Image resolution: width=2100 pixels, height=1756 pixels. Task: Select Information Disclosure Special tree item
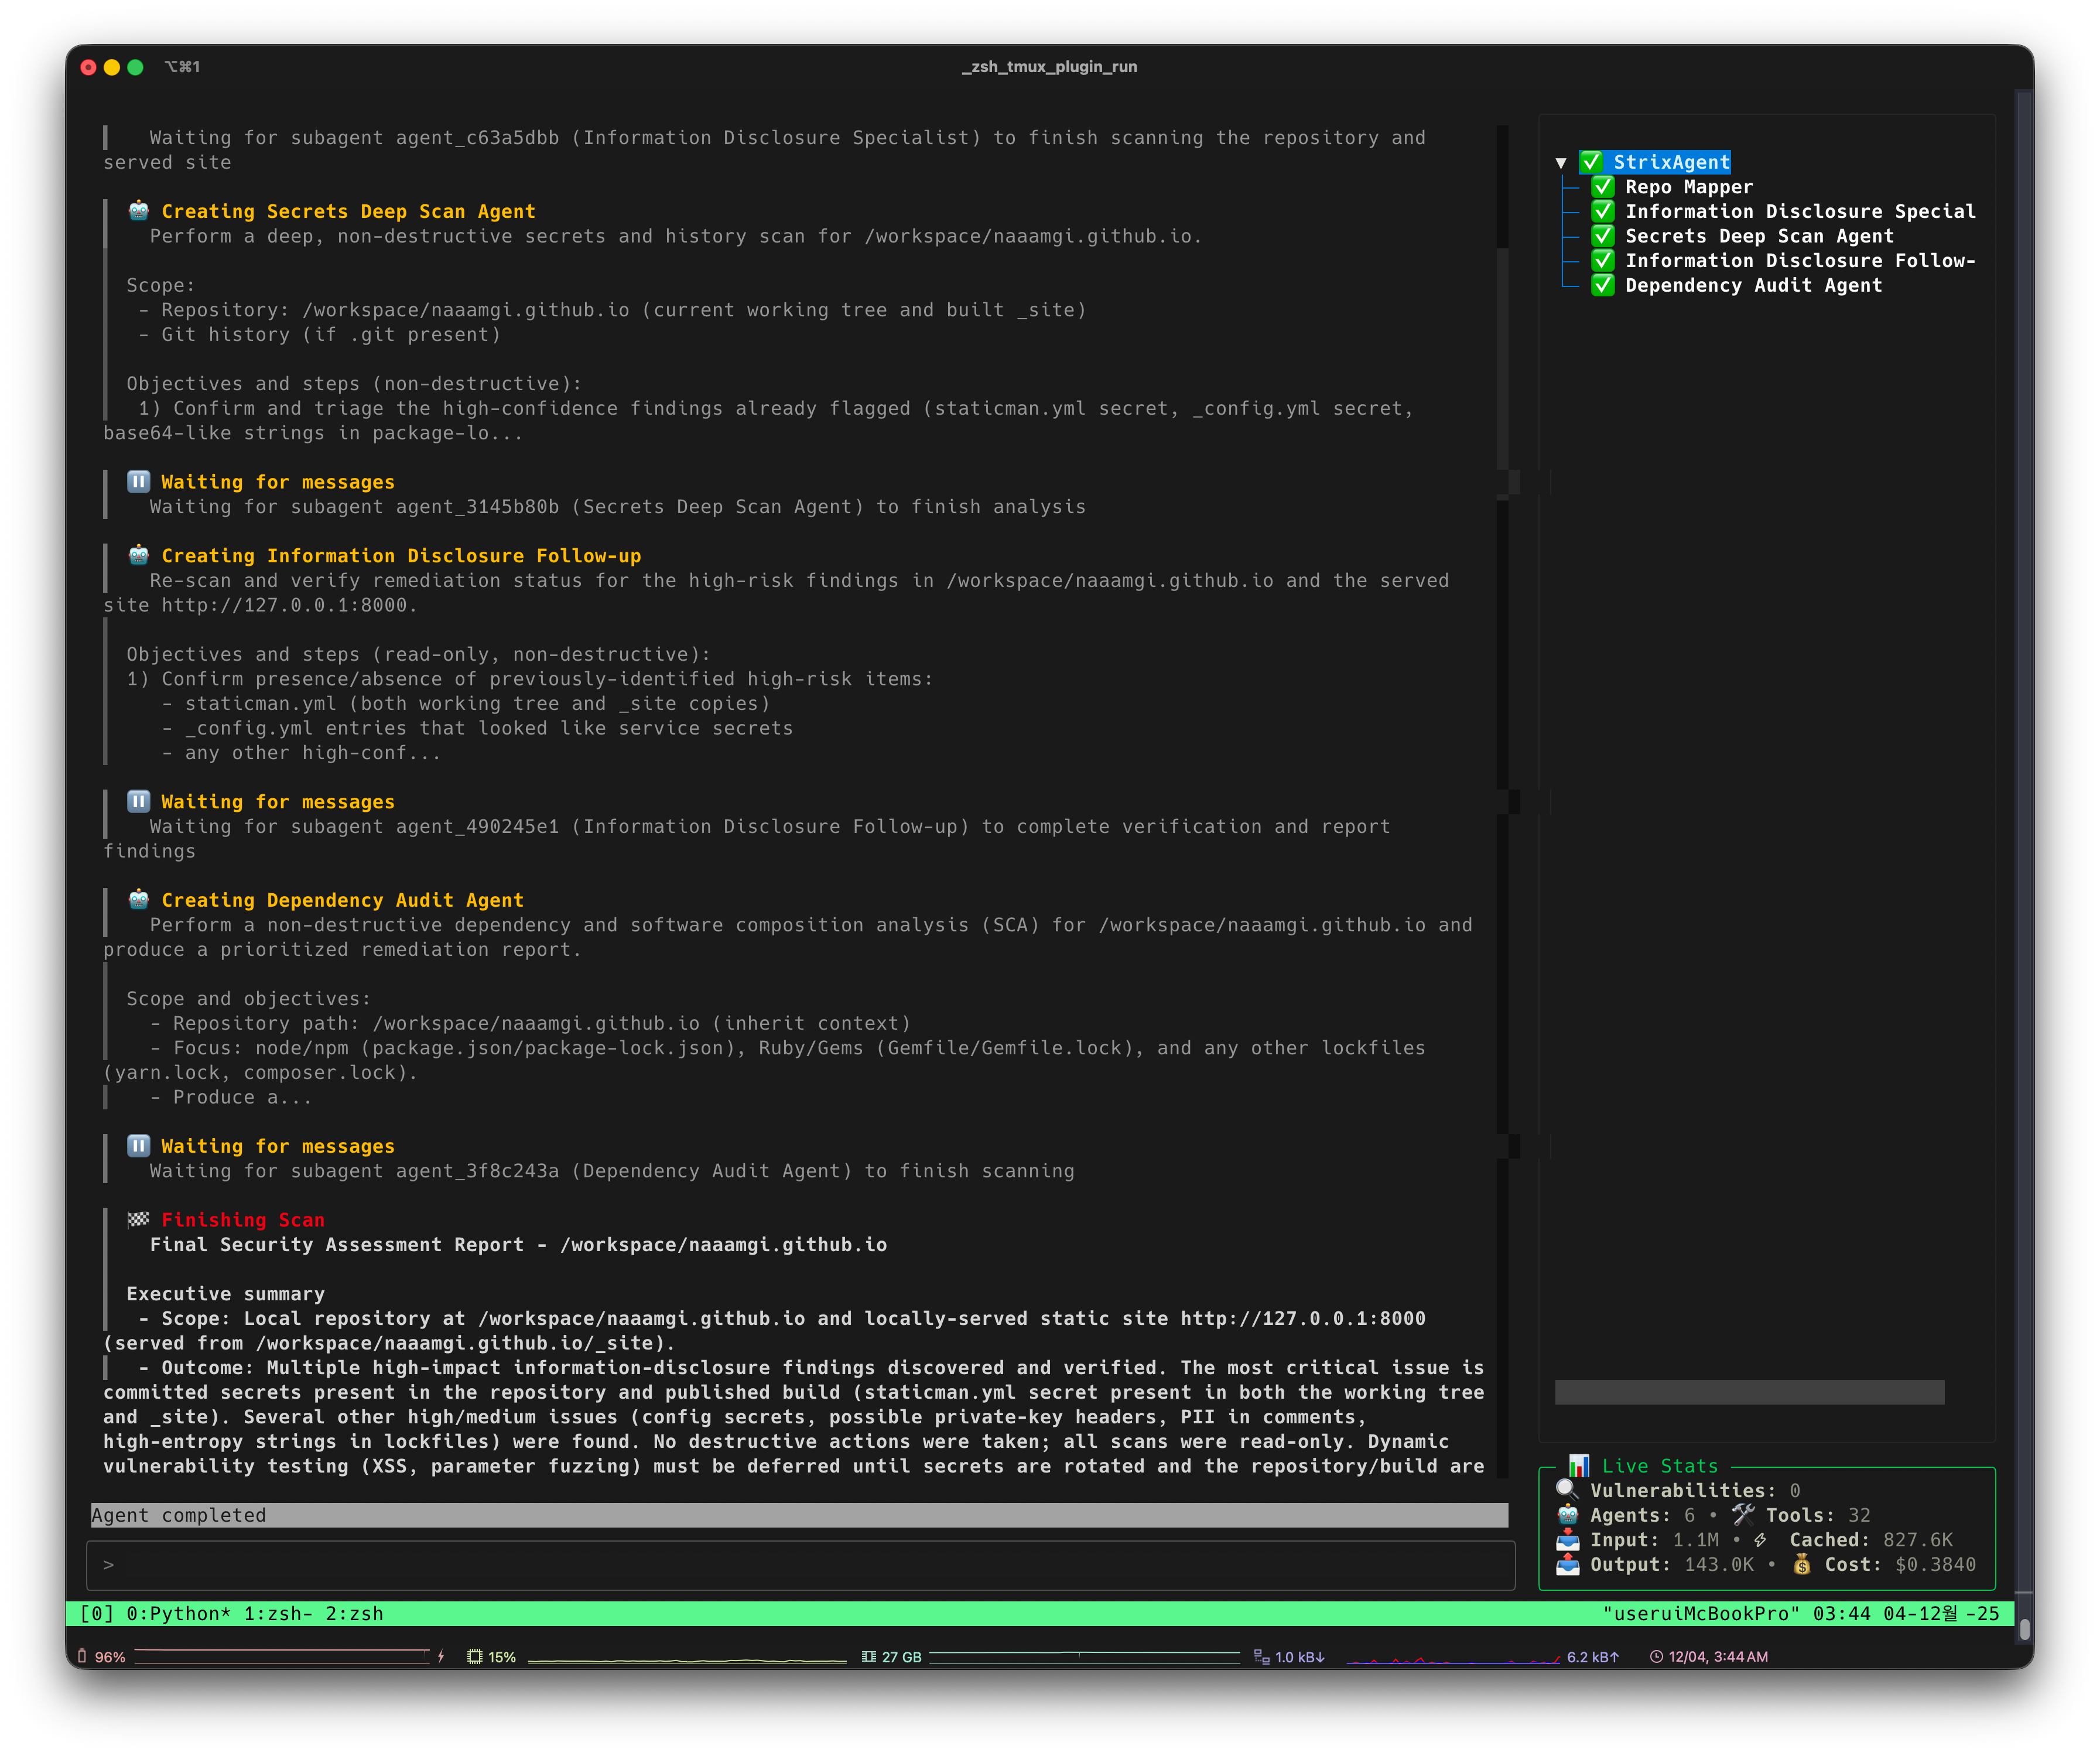click(1800, 211)
